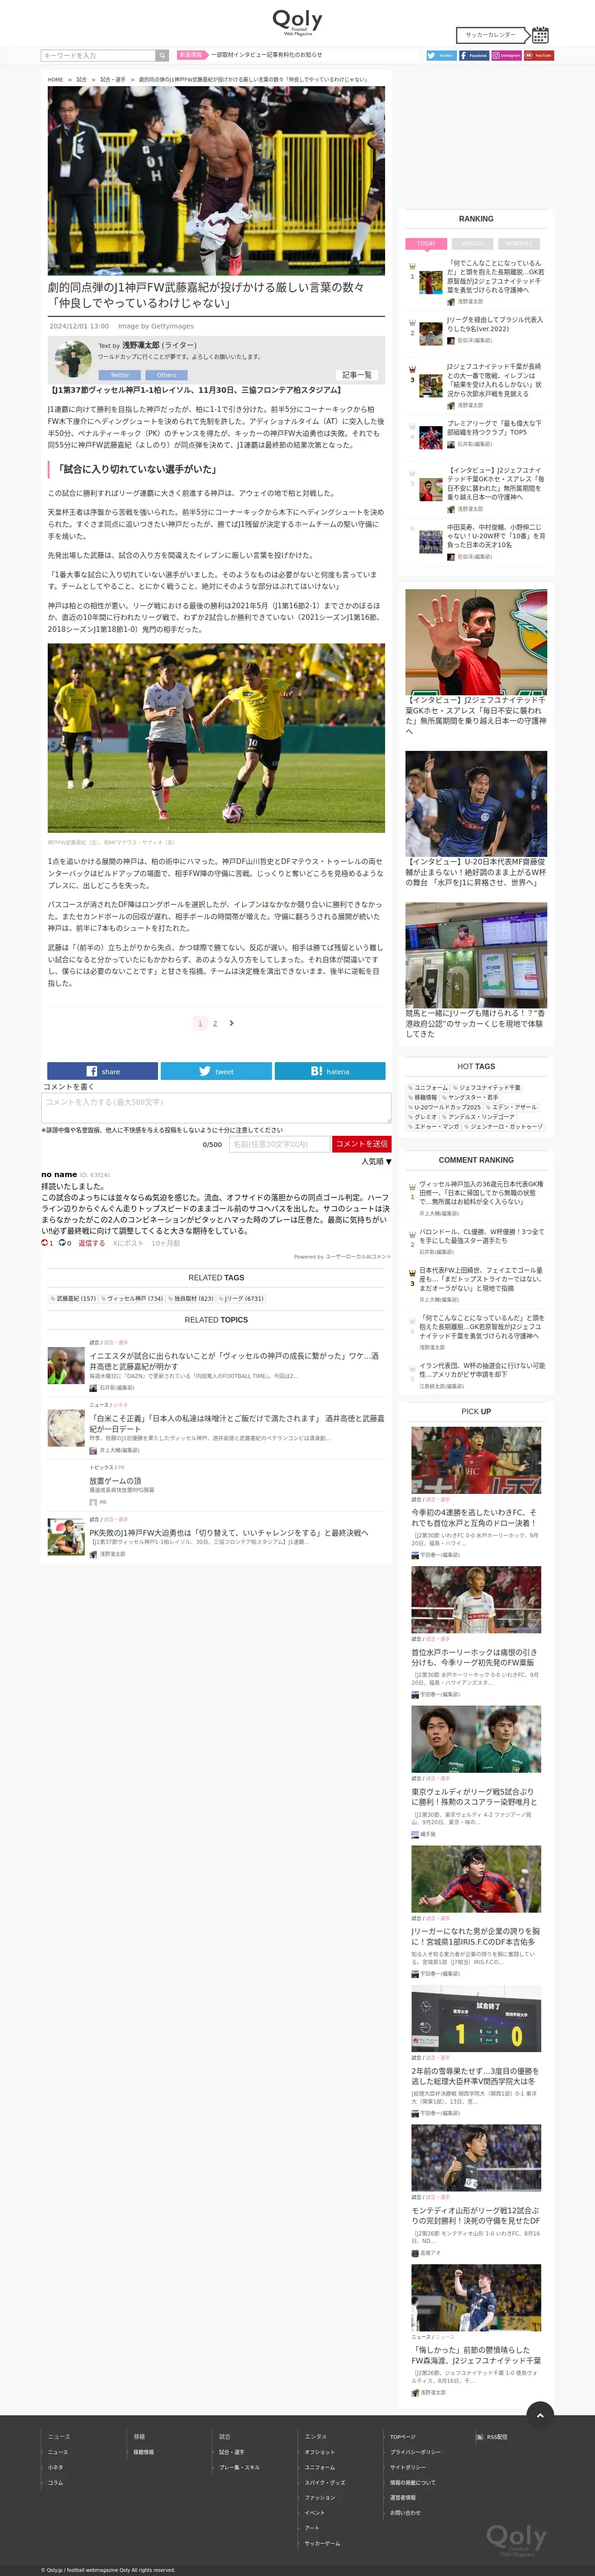
Task: Open author's Others button in profile box
Action: pyautogui.click(x=167, y=375)
